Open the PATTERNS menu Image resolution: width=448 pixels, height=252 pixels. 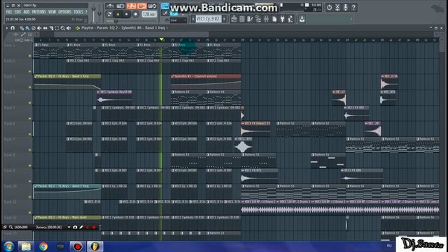click(39, 12)
